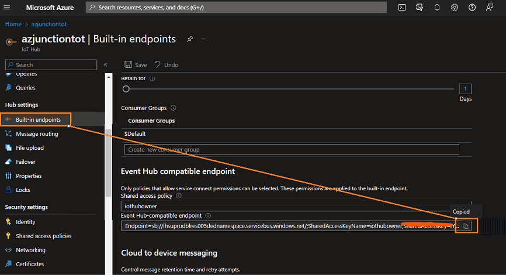This screenshot has width=506, height=275.
Task: Open Identity page
Action: click(x=26, y=222)
